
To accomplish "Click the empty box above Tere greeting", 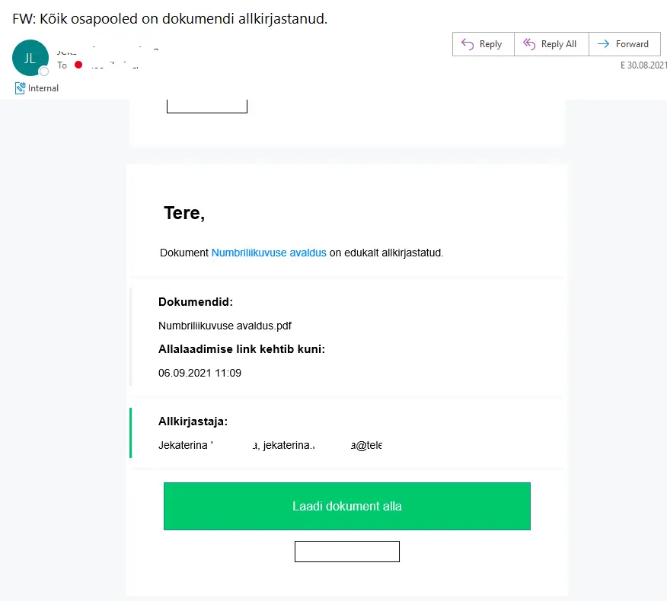I will point(207,106).
